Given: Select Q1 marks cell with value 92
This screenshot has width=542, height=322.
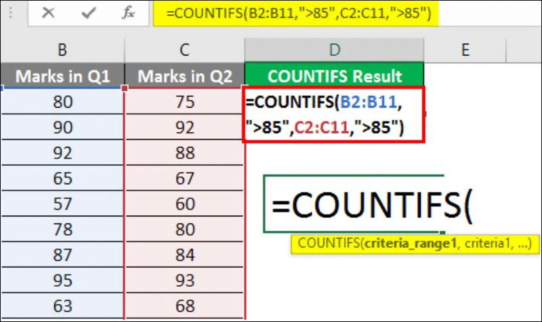Looking at the screenshot, I should [62, 153].
